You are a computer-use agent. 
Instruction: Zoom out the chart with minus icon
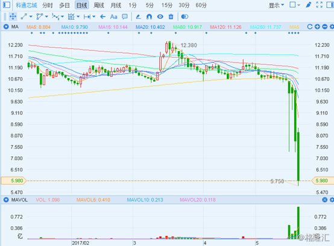point(324,27)
